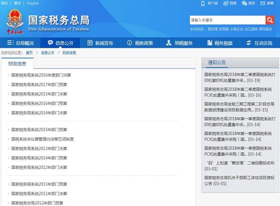Open the 03-16 PC procurement notice

coord(238,92)
